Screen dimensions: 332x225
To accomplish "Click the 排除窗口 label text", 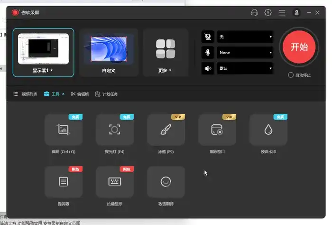I will [x=217, y=152].
